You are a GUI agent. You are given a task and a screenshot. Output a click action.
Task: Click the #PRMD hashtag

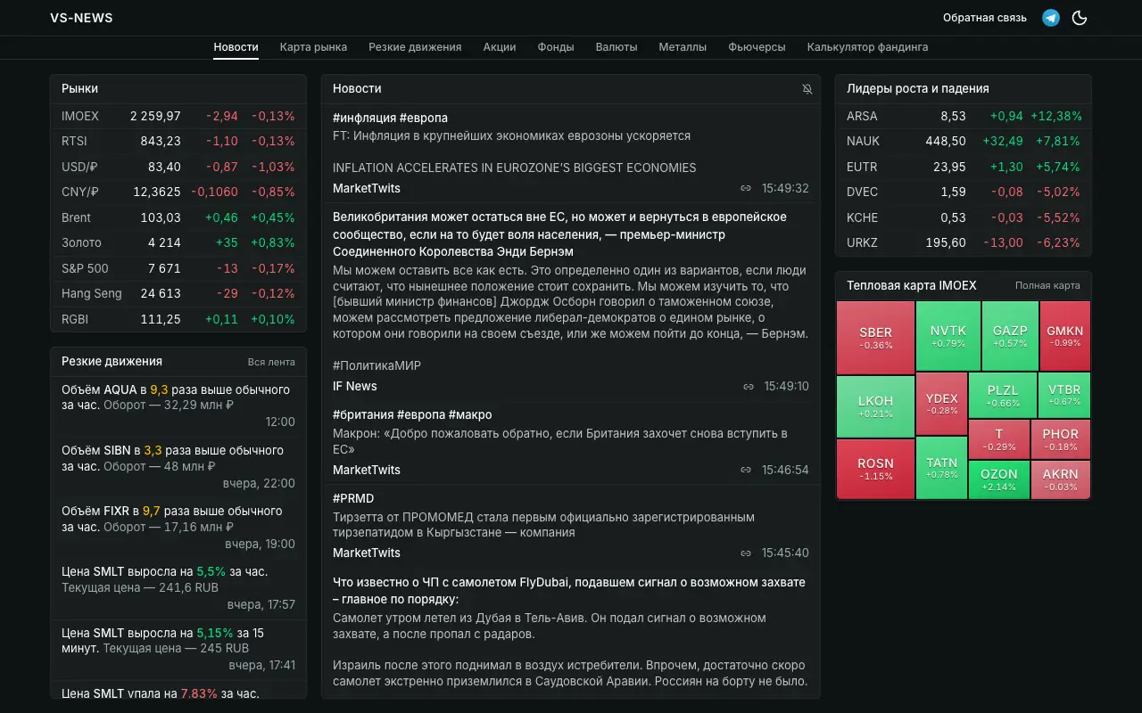[353, 498]
